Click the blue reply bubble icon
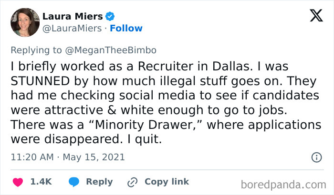The height and width of the screenshot is (195, 334). (73, 182)
